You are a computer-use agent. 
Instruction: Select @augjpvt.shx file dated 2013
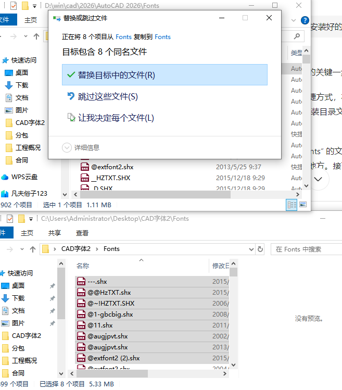[x=151, y=347]
